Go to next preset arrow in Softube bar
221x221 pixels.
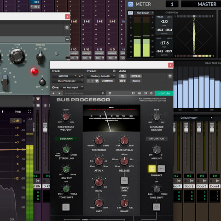click(59, 93)
